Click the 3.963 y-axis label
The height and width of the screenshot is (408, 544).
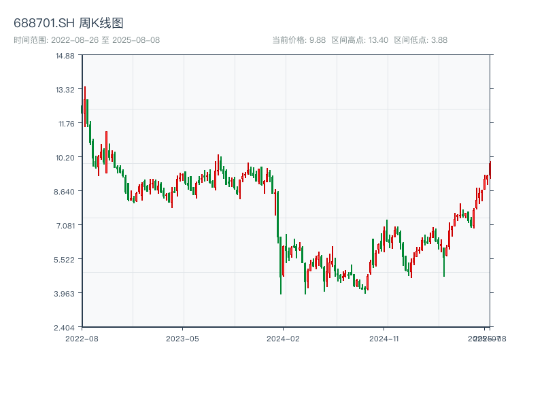pos(65,294)
